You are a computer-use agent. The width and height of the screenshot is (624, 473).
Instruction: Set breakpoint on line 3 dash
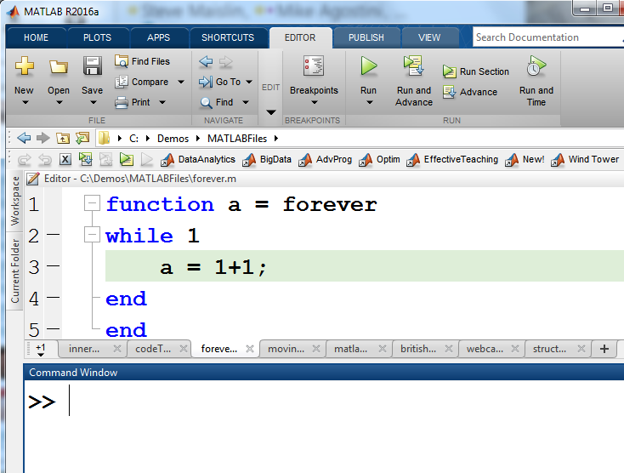tap(53, 267)
